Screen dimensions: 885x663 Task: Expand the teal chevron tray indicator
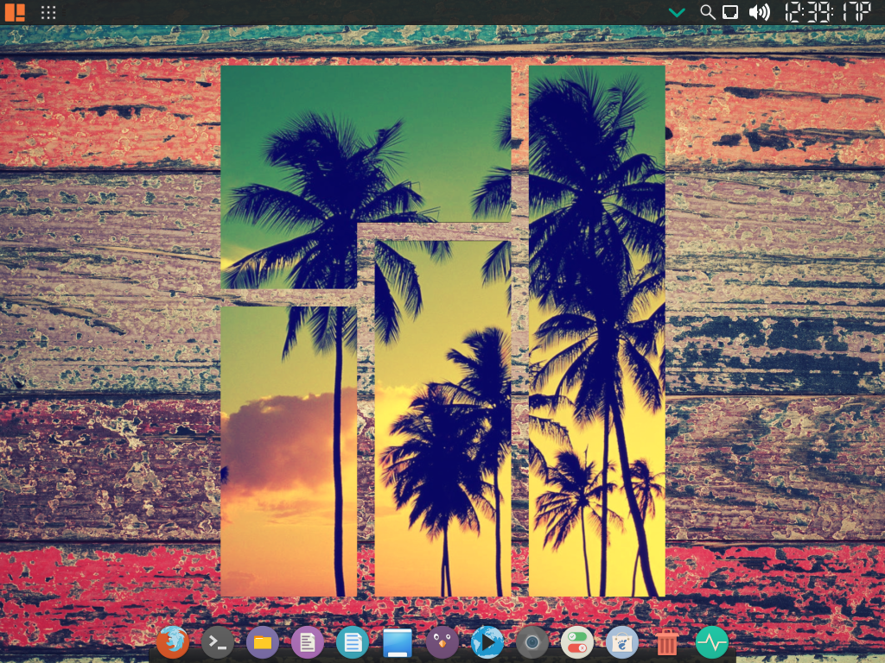click(x=677, y=12)
